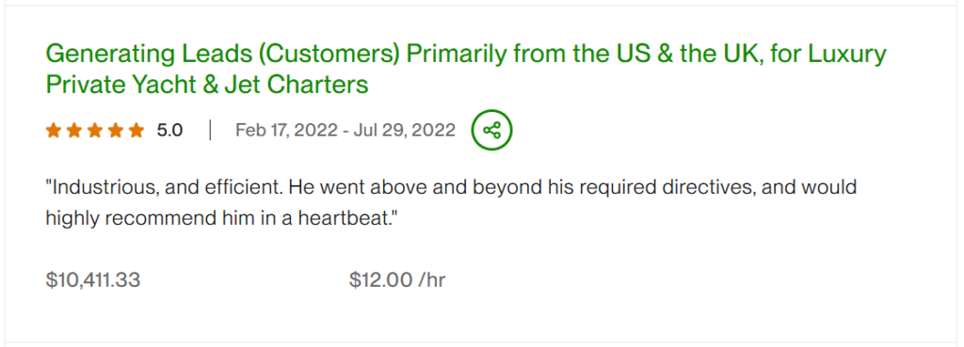964x347 pixels.
Task: Click the fourth orange rating star
Action: pyautogui.click(x=116, y=130)
